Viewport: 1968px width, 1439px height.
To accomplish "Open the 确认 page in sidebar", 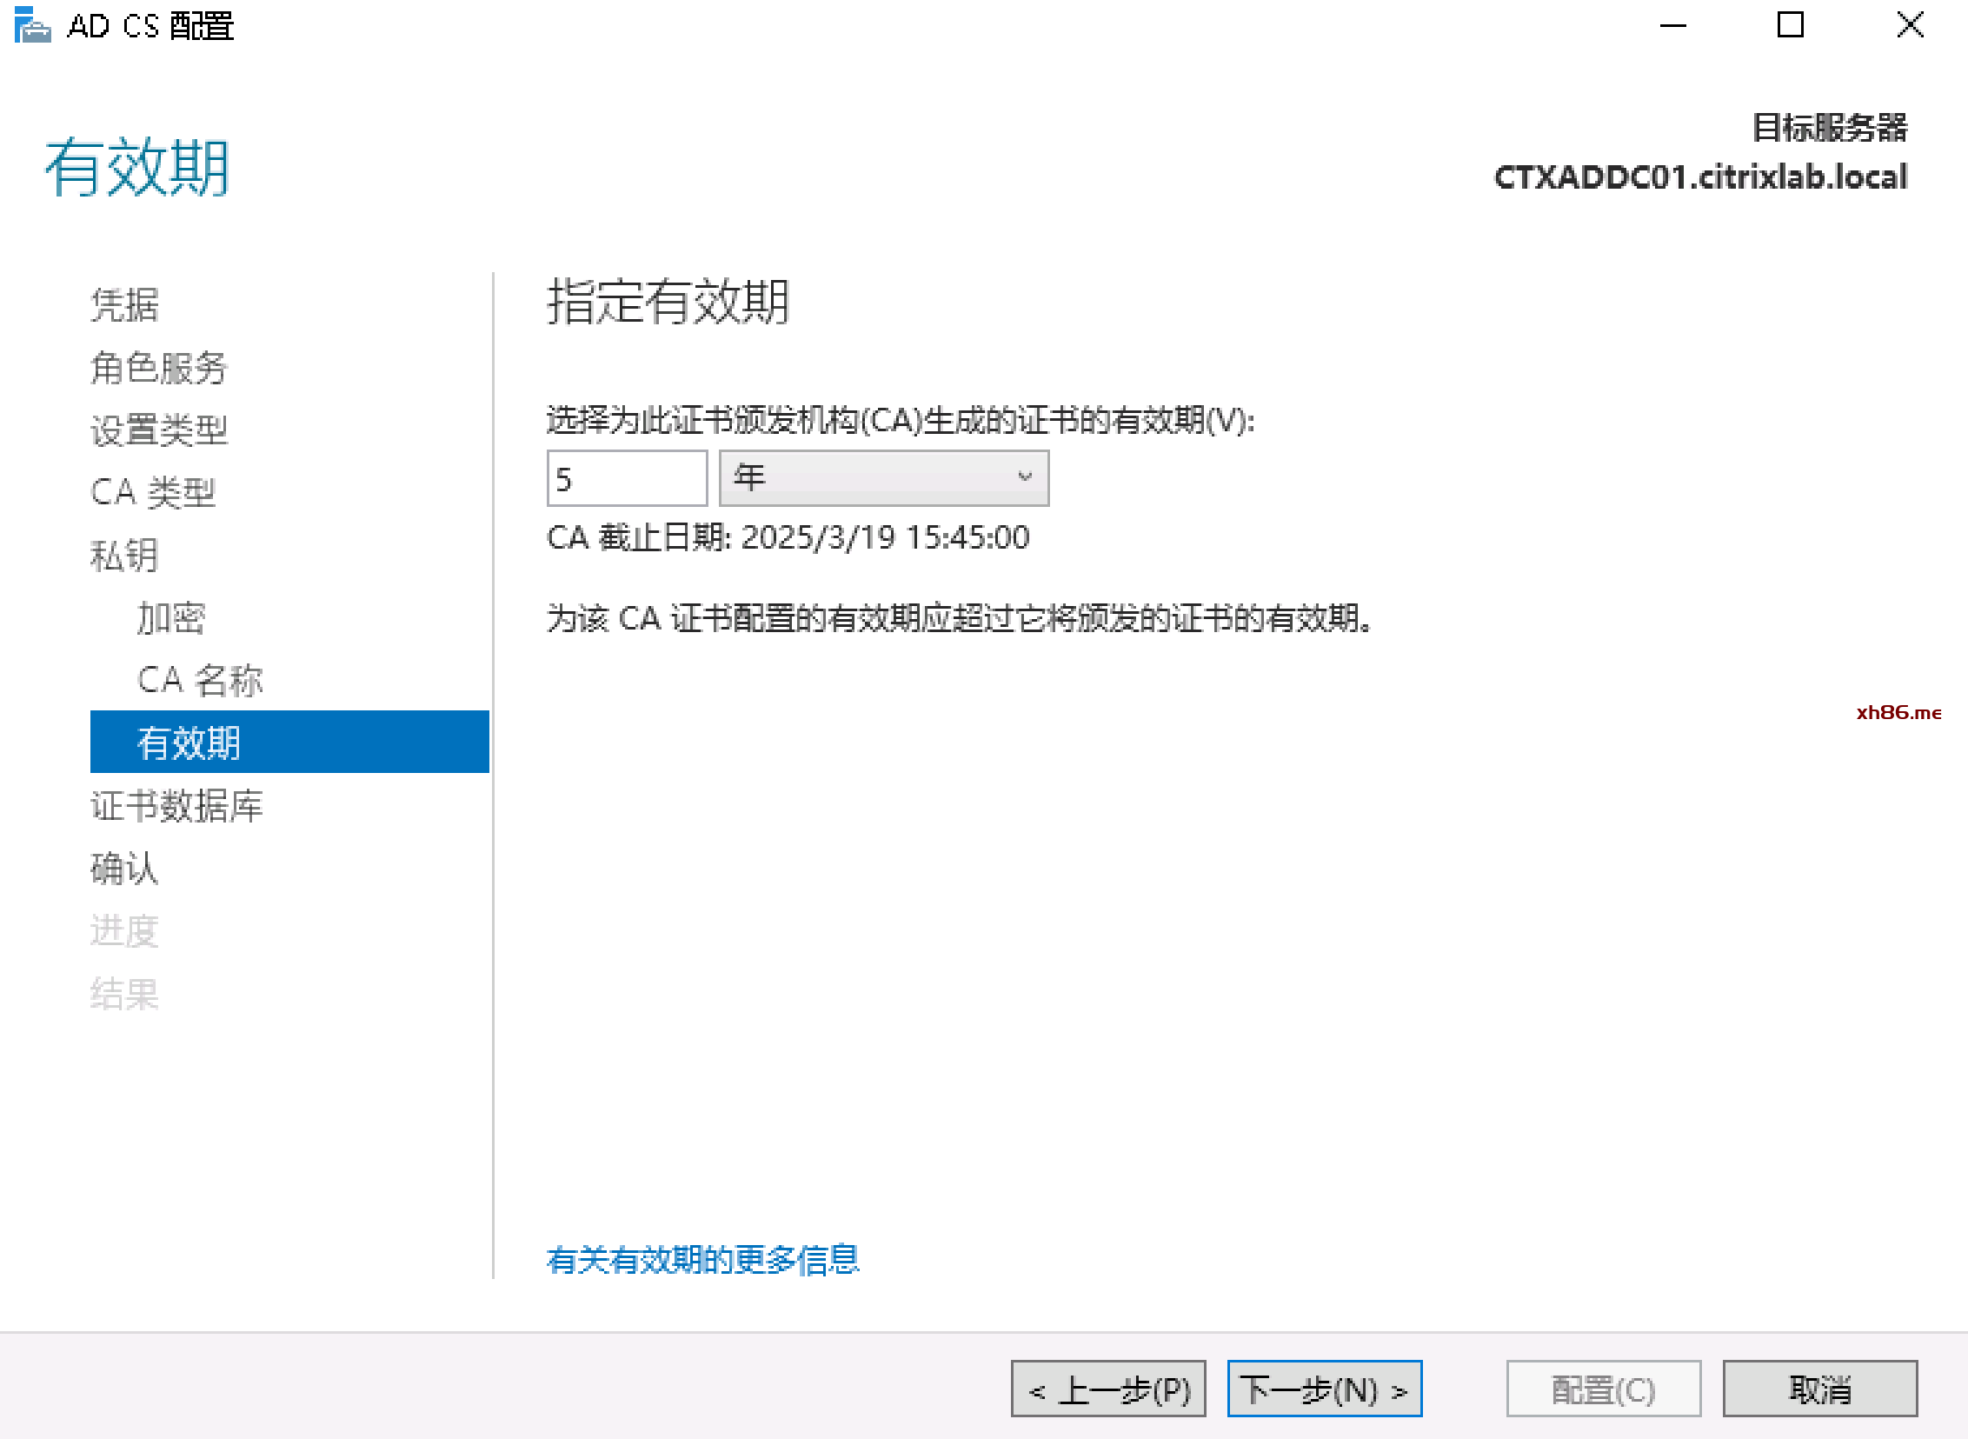I will click(124, 869).
